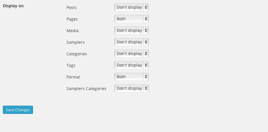Image resolution: width=268 pixels, height=132 pixels.
Task: Select the Samplers row label text
Action: click(x=75, y=42)
